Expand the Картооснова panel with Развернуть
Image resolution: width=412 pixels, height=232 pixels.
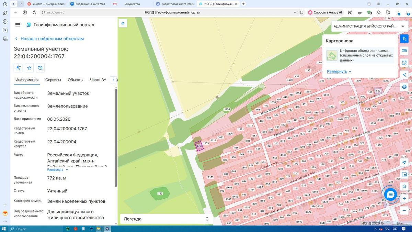pyautogui.click(x=339, y=71)
